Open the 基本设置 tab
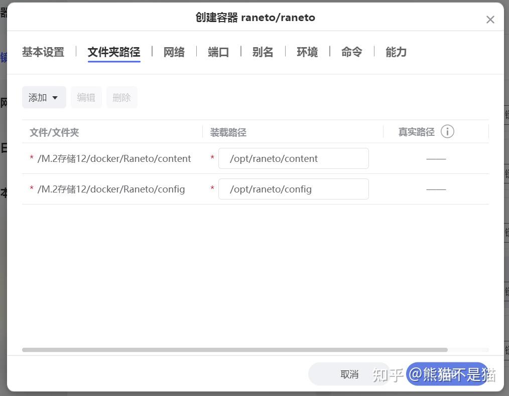 [x=43, y=52]
